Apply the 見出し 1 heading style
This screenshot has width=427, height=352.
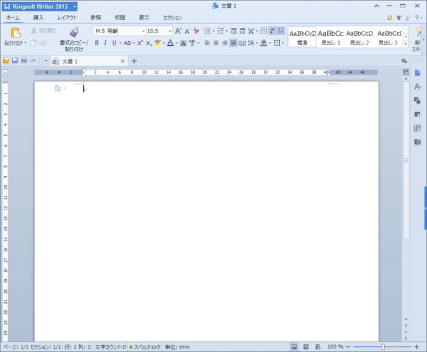[330, 36]
